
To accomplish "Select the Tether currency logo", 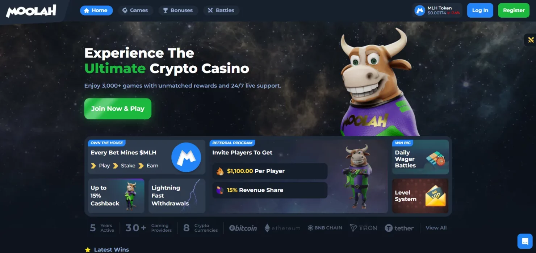I will click(x=399, y=228).
